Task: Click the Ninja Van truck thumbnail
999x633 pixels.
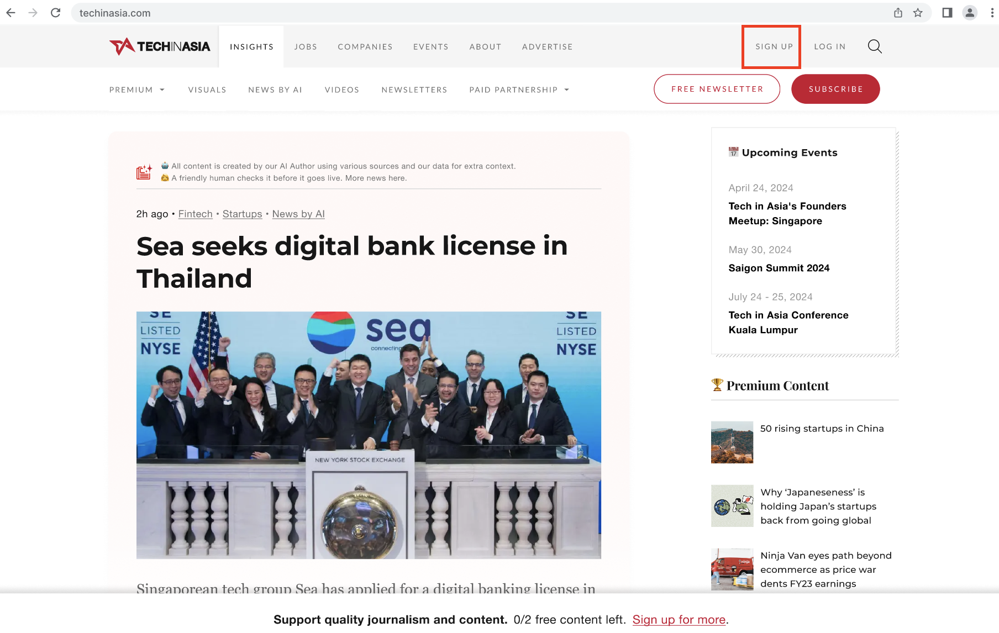Action: pyautogui.click(x=732, y=569)
